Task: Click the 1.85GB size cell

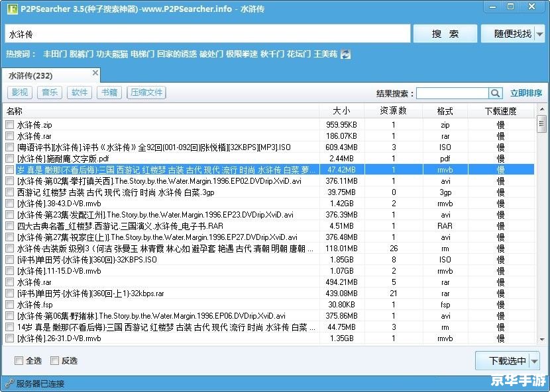Action: point(342,260)
